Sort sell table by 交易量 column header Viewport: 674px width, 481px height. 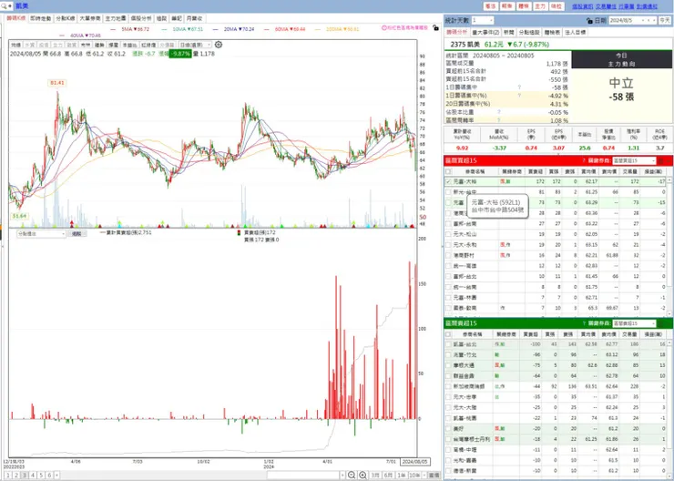coord(628,334)
